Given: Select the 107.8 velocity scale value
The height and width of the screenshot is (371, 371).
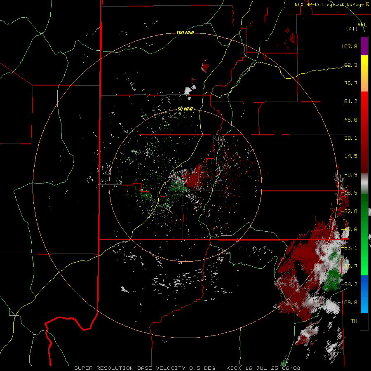Looking at the screenshot, I should pos(349,46).
